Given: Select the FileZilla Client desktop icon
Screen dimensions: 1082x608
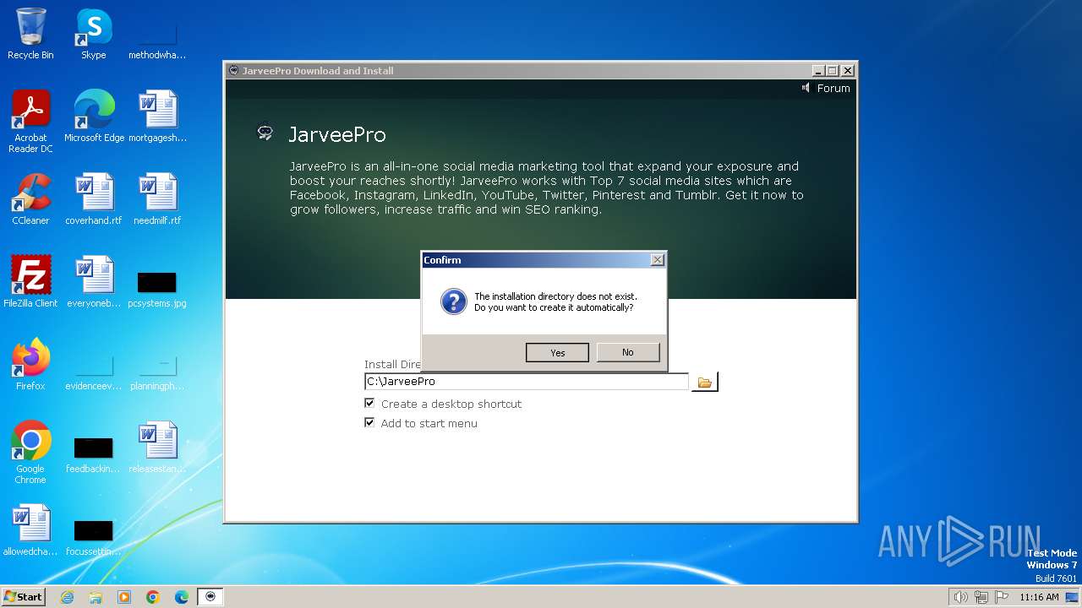Looking at the screenshot, I should click(x=30, y=281).
